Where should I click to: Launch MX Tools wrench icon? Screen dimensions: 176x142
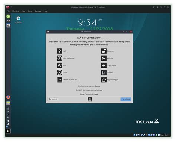pyautogui.click(x=59, y=73)
